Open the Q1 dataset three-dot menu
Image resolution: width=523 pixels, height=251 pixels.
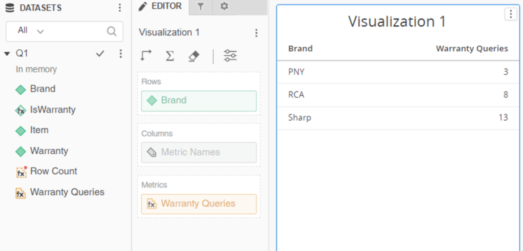click(x=121, y=54)
